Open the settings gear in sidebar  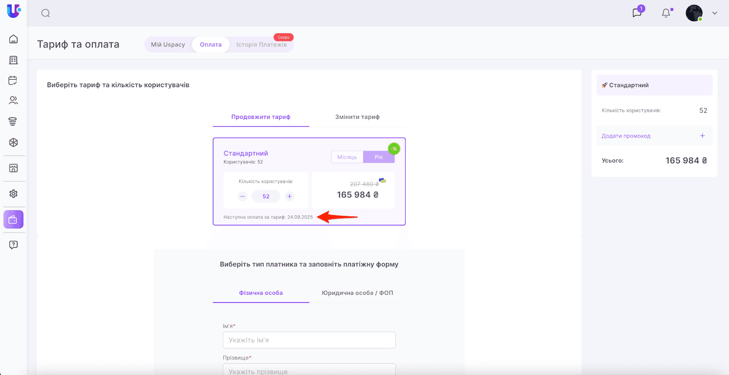point(13,194)
